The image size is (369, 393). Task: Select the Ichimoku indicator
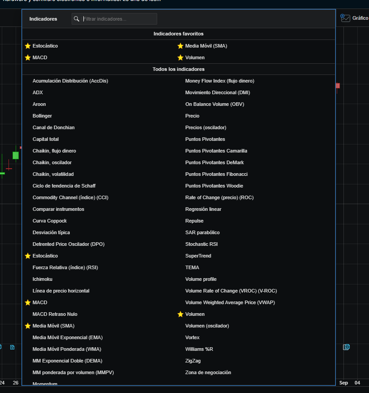(43, 279)
